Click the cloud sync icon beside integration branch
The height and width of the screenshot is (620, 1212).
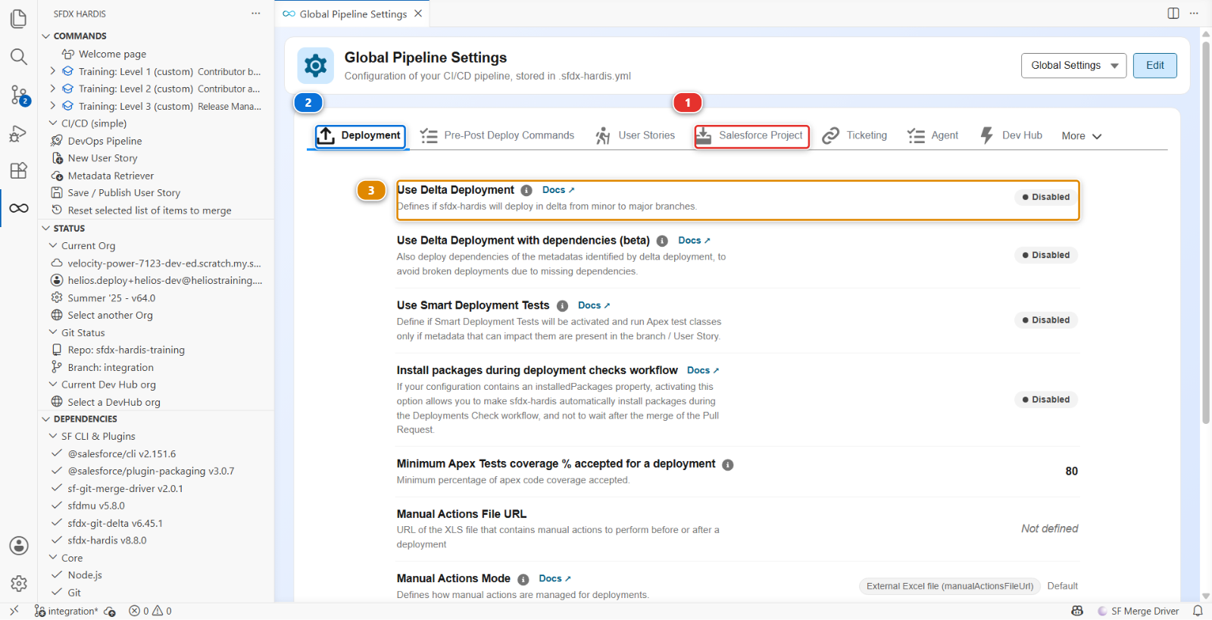[x=110, y=611]
